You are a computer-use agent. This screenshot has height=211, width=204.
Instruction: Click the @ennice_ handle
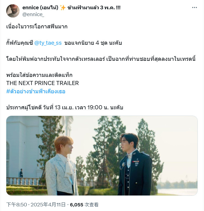(33, 14)
